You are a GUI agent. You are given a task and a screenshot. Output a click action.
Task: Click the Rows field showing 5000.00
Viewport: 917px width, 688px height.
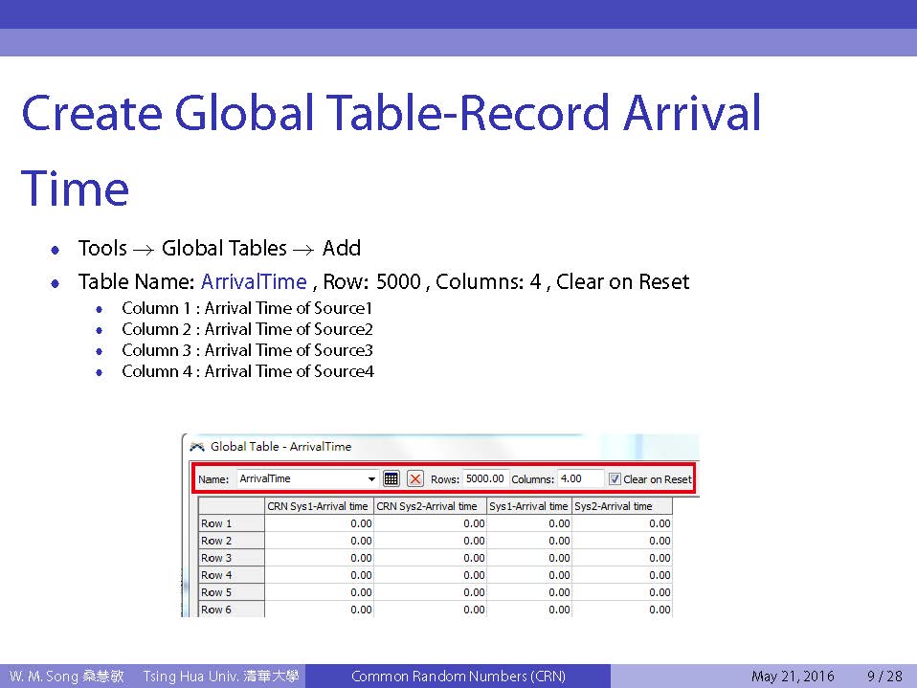[485, 478]
